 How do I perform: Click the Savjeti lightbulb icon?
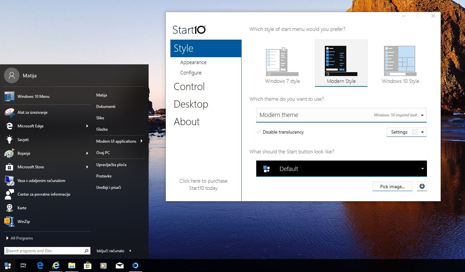9,140
